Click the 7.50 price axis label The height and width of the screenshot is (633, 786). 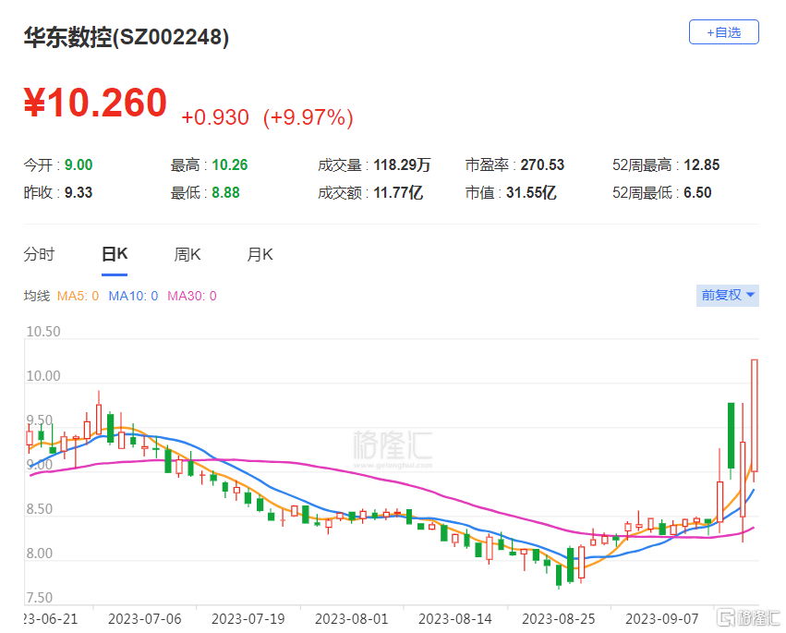pyautogui.click(x=40, y=597)
